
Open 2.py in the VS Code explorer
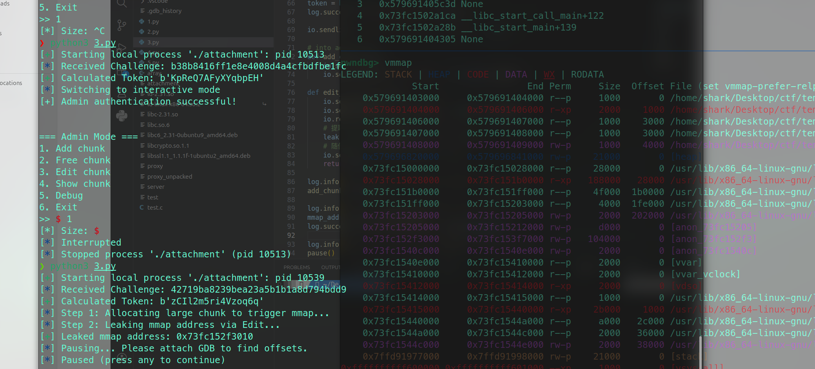coord(153,32)
